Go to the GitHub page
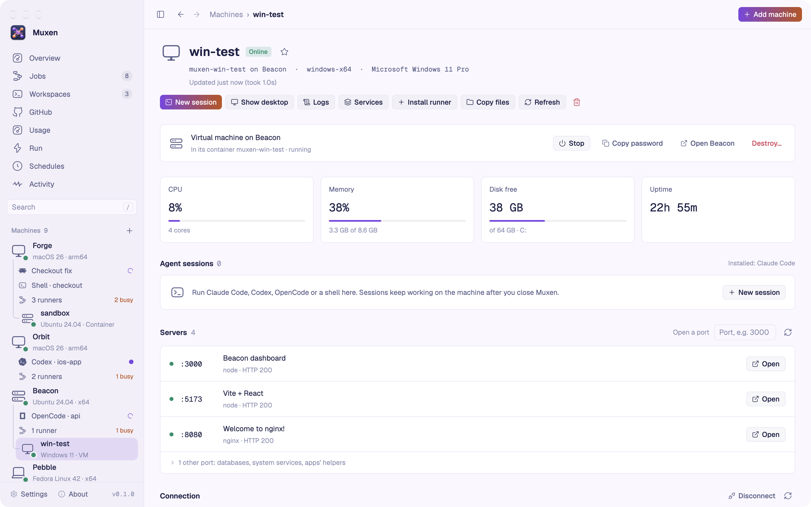The height and width of the screenshot is (507, 811). [x=72, y=112]
